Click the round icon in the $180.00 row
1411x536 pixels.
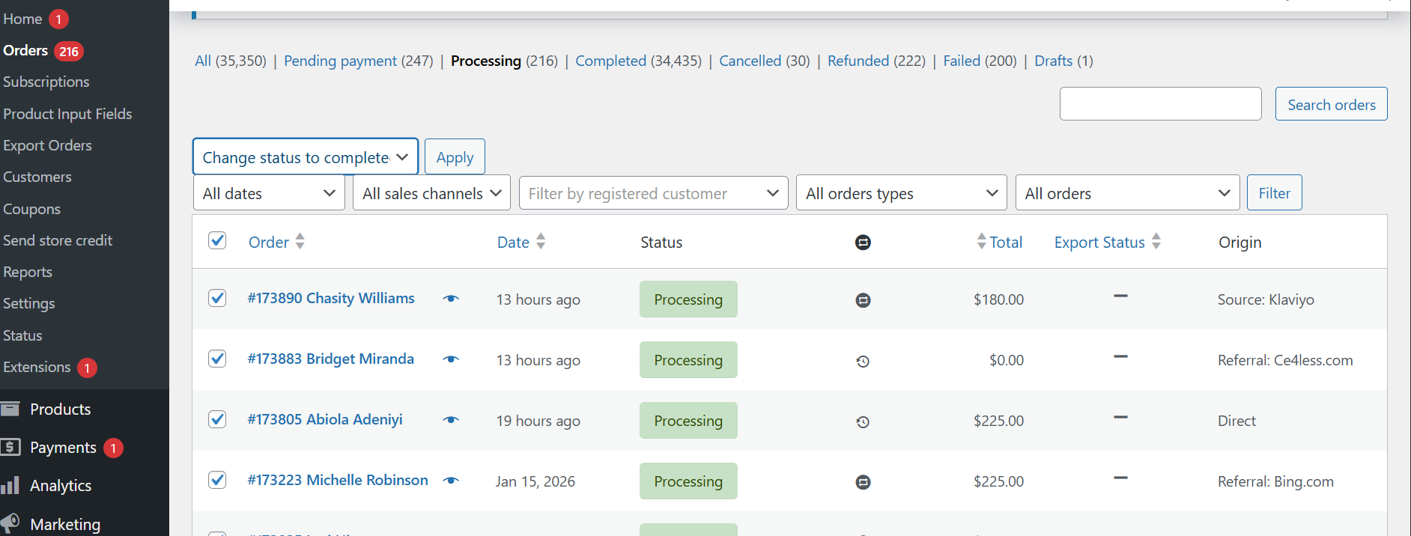point(863,300)
